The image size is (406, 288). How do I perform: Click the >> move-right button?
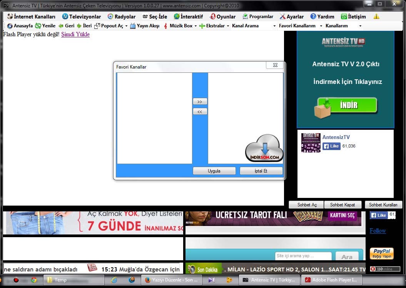coord(200,102)
